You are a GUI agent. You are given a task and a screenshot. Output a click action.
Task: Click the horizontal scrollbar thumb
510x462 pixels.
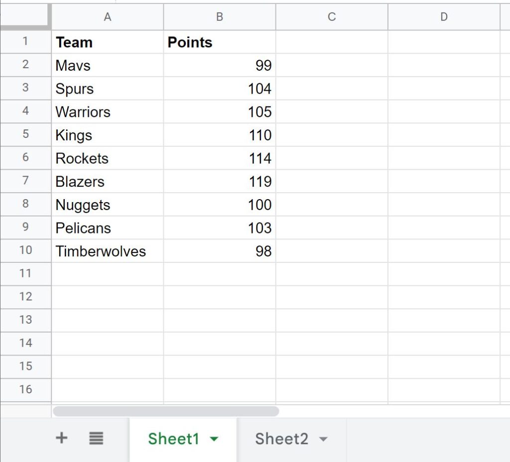[x=167, y=411]
